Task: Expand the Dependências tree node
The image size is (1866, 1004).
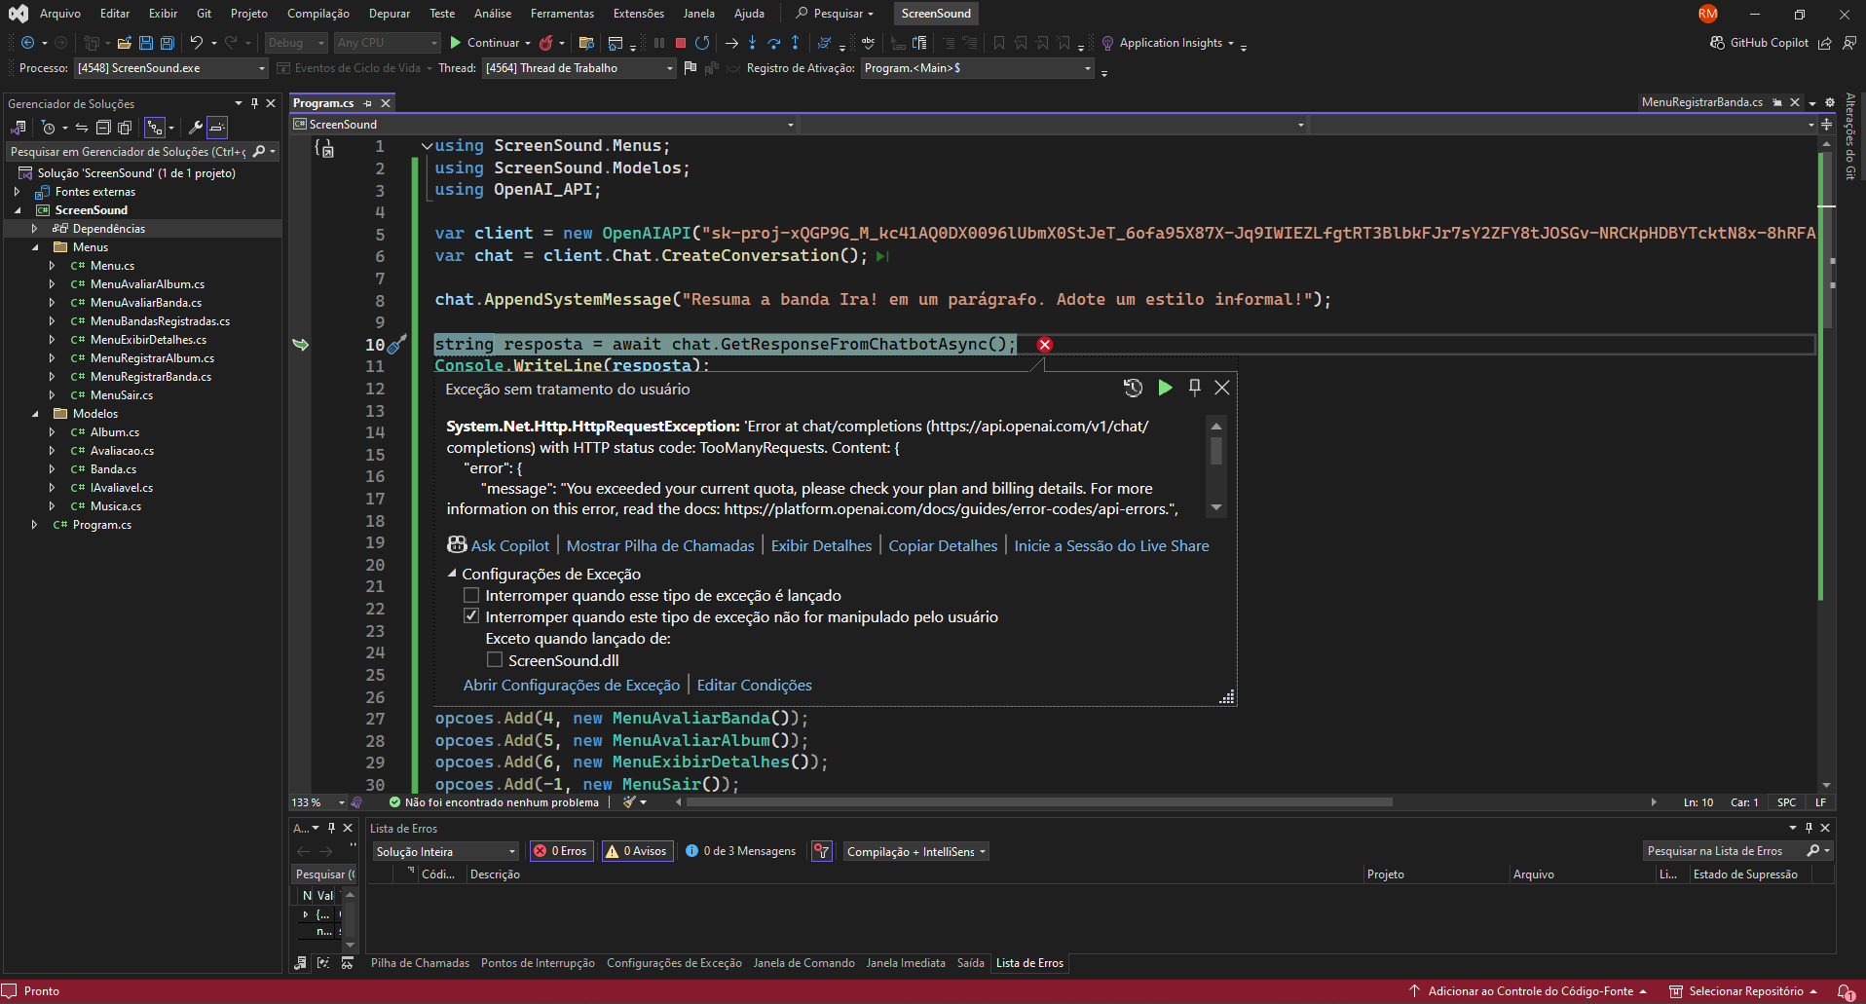Action: (34, 229)
